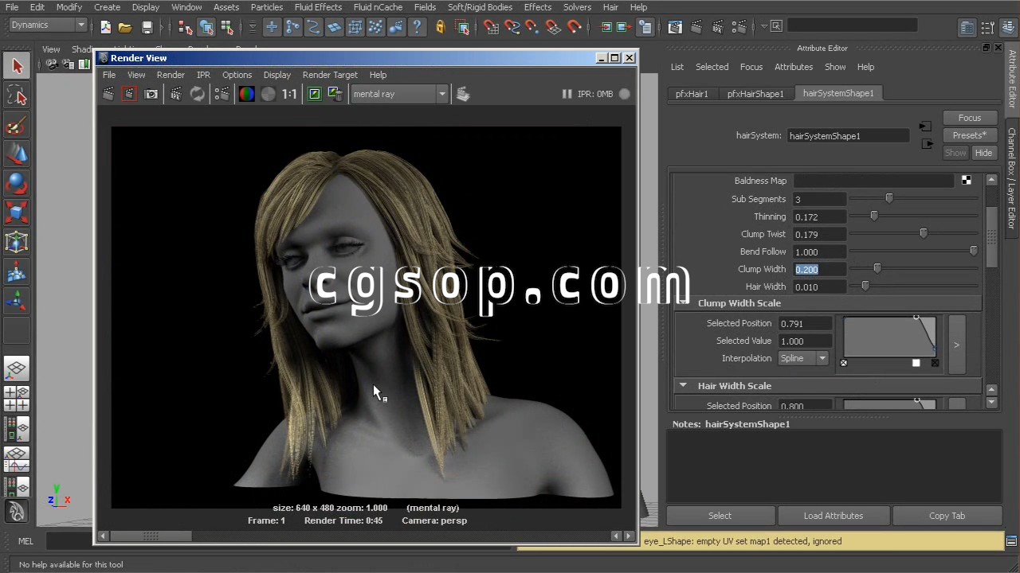Click the Clump Twist slider handle
The height and width of the screenshot is (573, 1020).
(x=924, y=234)
